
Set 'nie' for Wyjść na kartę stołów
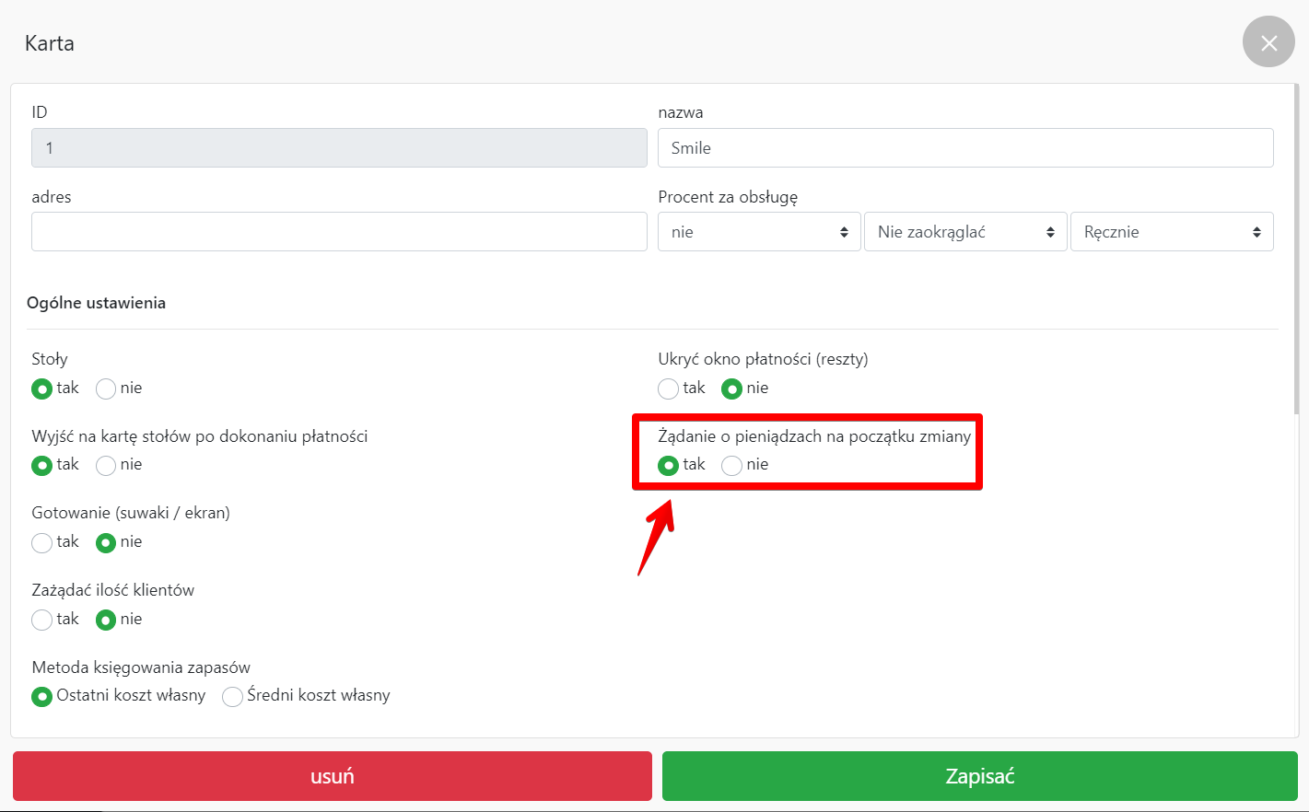(x=106, y=465)
